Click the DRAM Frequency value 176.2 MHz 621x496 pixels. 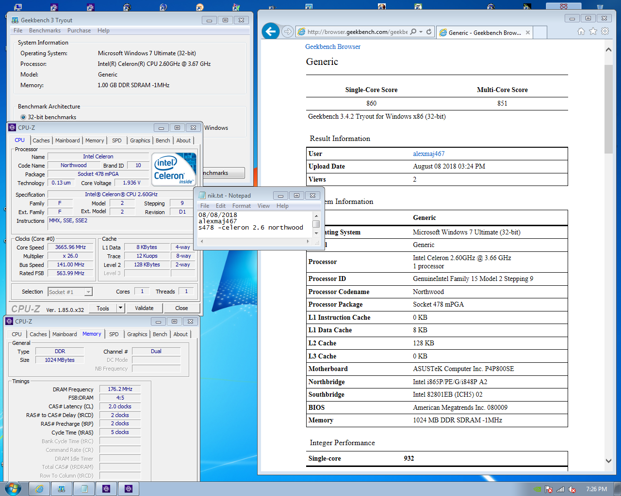point(120,389)
